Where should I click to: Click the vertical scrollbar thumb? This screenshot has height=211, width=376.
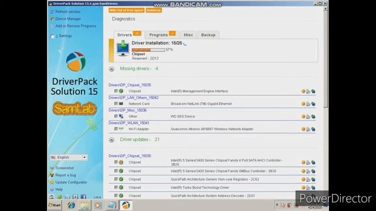coord(325,59)
